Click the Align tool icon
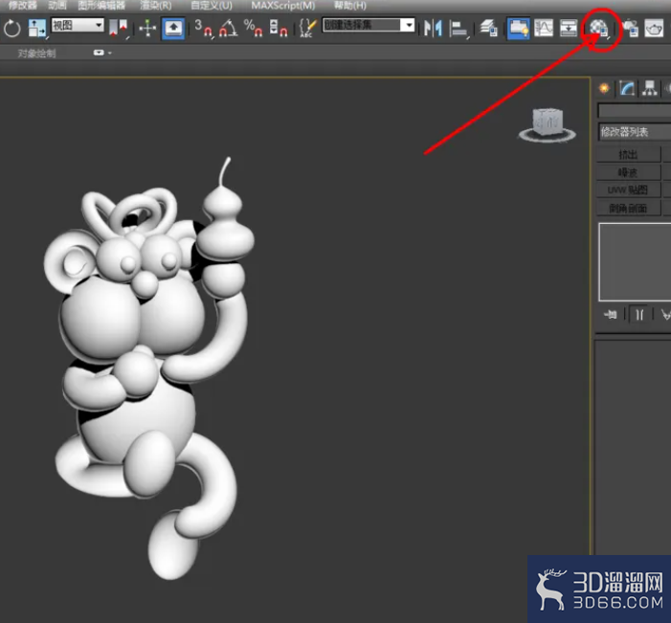Screen dimensions: 671x623 459,29
